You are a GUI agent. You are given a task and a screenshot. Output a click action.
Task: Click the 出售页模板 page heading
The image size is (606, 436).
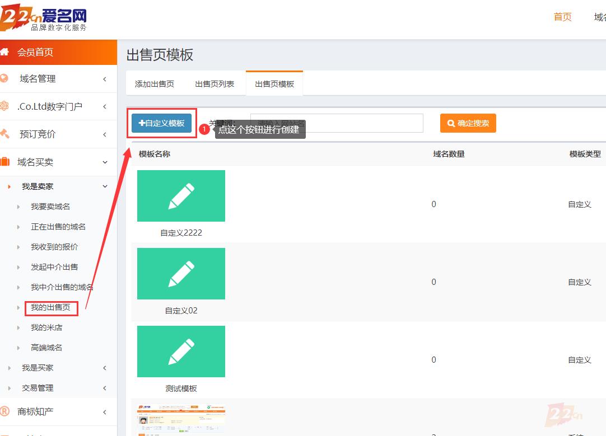[160, 55]
